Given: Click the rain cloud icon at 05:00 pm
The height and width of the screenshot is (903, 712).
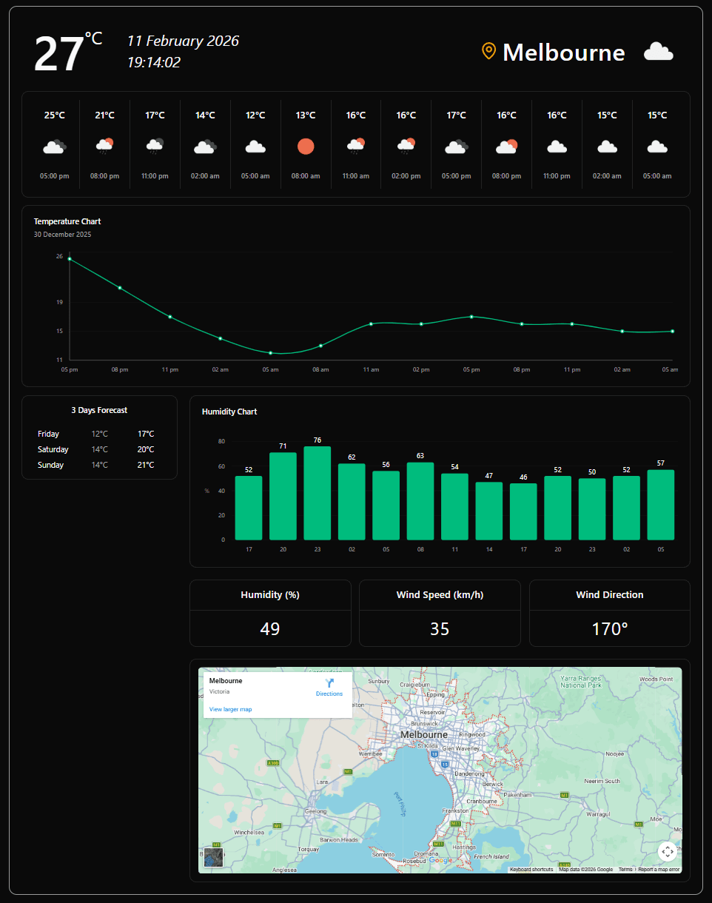Looking at the screenshot, I should [53, 146].
